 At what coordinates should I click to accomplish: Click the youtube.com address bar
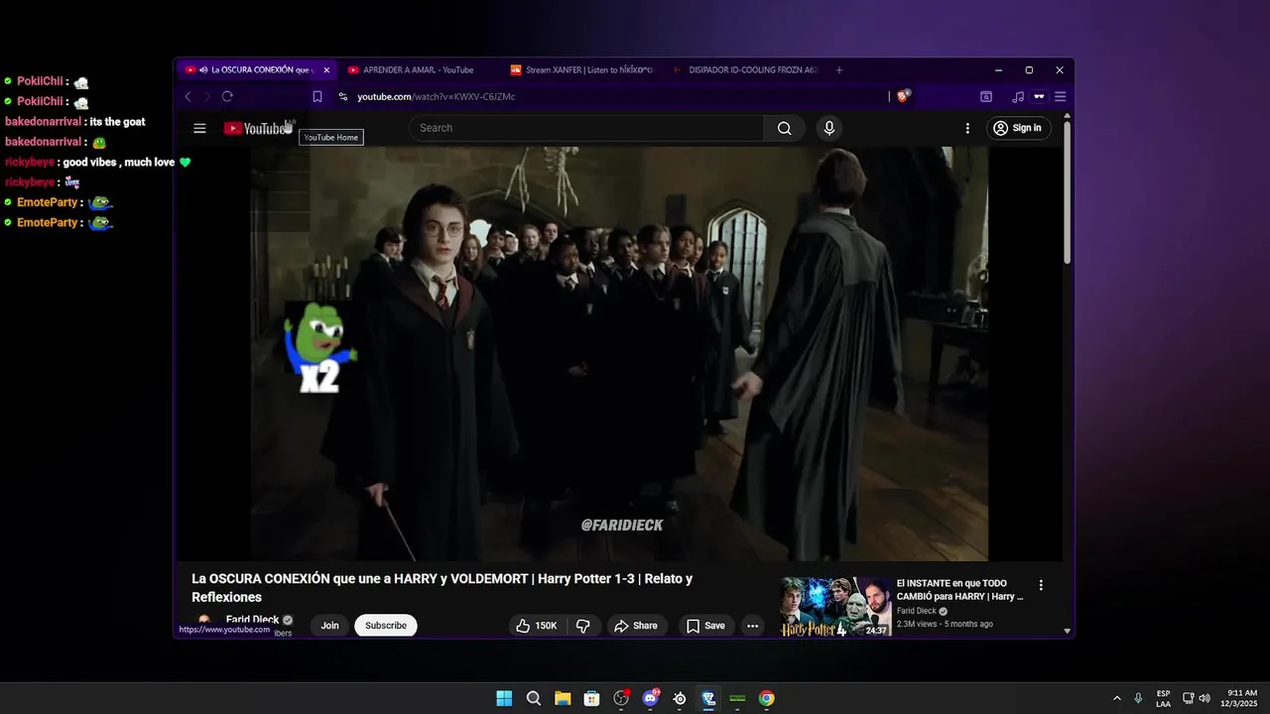pos(615,96)
